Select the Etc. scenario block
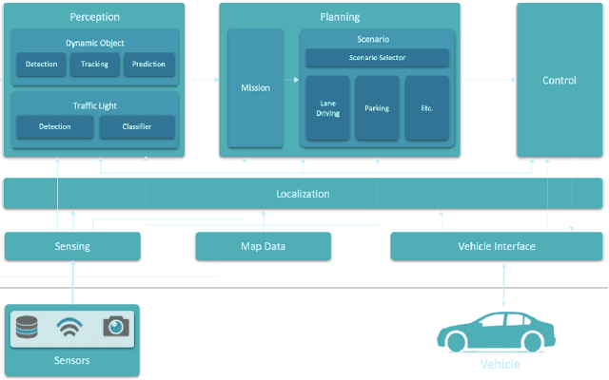The width and height of the screenshot is (609, 380). (x=426, y=109)
